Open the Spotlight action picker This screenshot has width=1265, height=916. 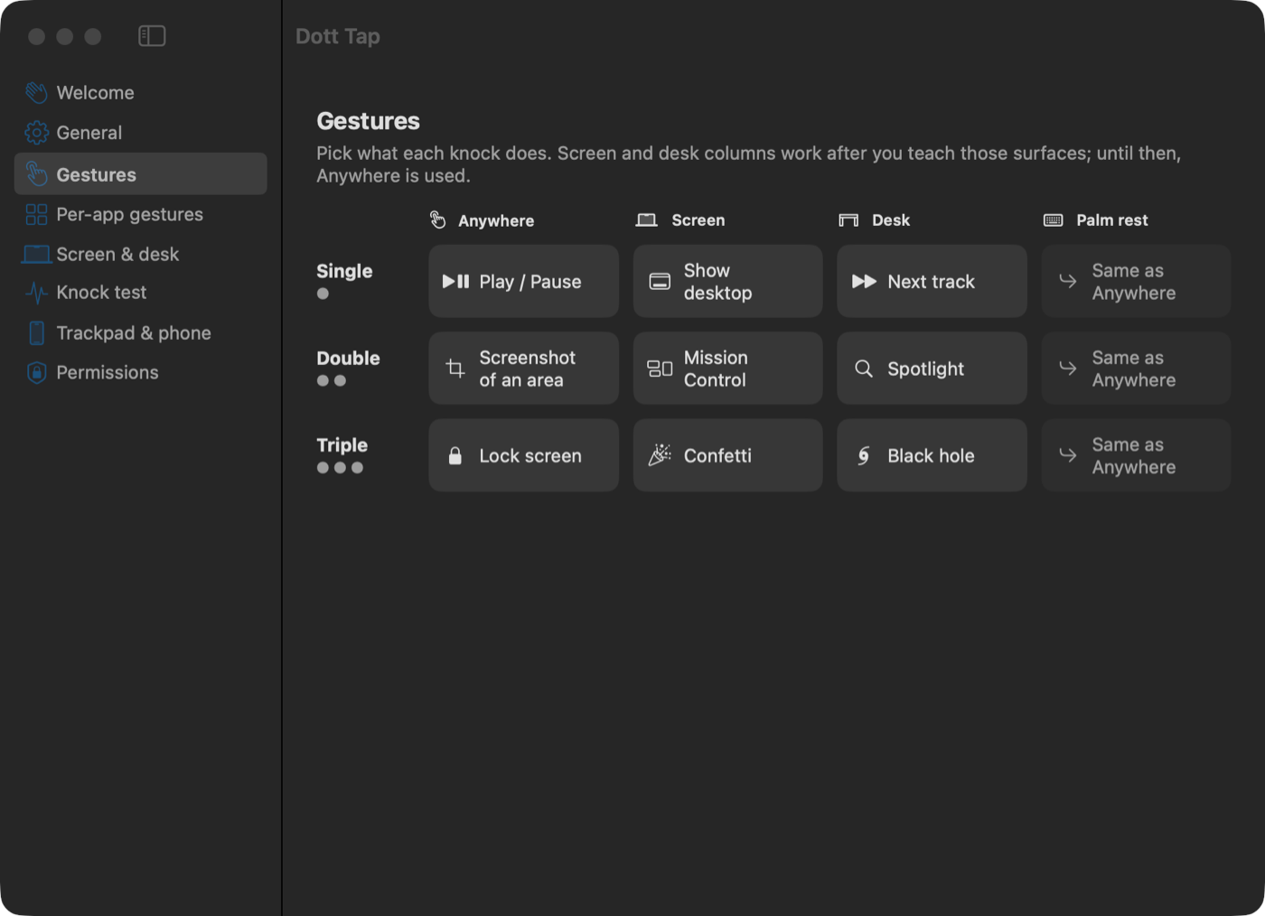[x=932, y=369]
